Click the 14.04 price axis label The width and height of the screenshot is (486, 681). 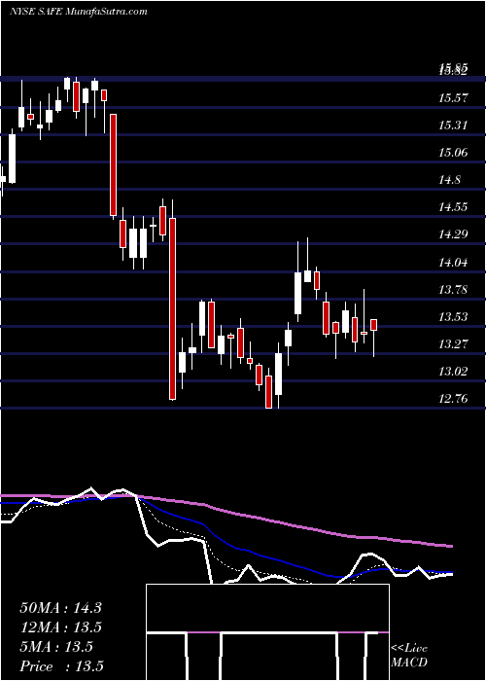coord(453,263)
